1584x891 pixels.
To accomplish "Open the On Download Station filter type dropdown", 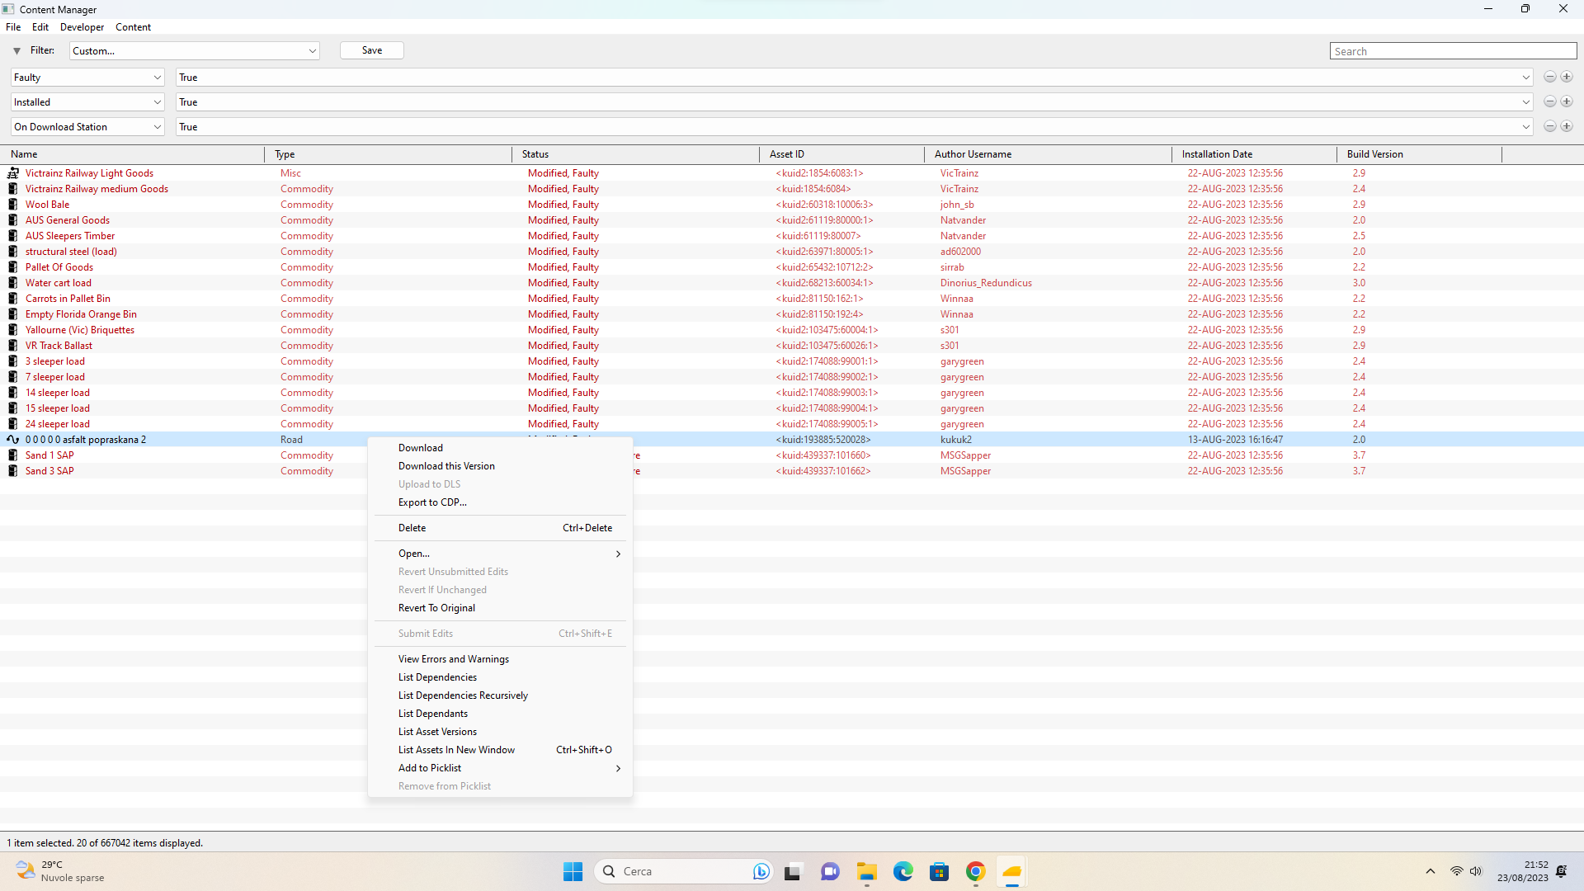I will (87, 127).
